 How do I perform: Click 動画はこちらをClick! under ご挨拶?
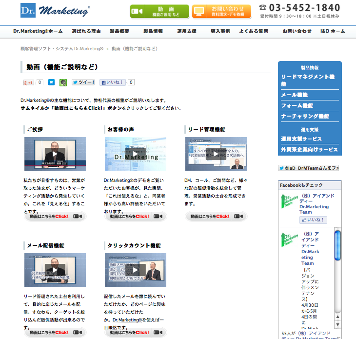[56, 217]
